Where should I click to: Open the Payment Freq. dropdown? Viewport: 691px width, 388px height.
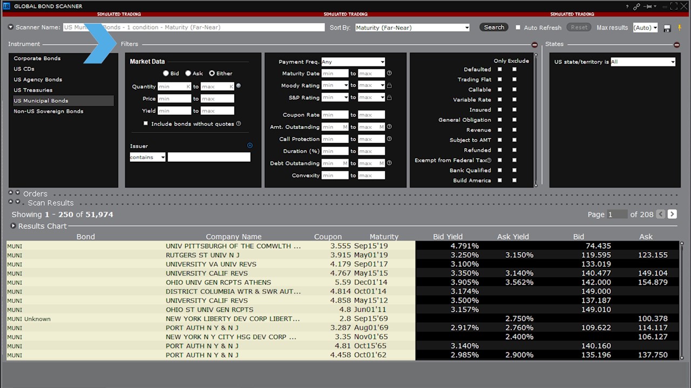pos(353,62)
